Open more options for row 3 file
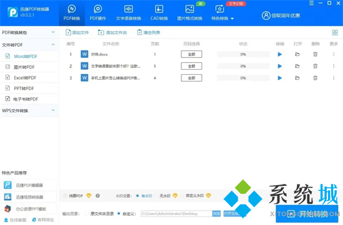Screen dimensions: 343x225 334,78
